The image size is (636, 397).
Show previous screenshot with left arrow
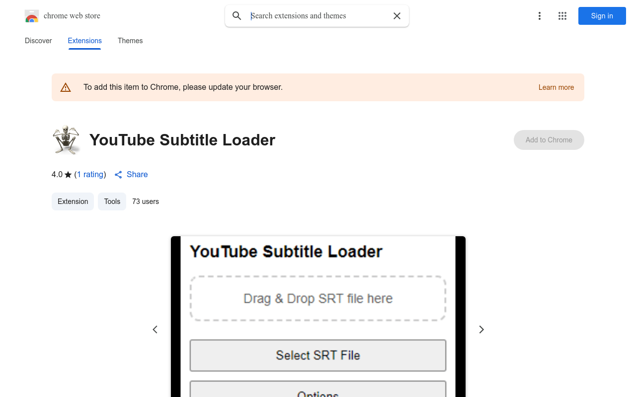(x=155, y=330)
